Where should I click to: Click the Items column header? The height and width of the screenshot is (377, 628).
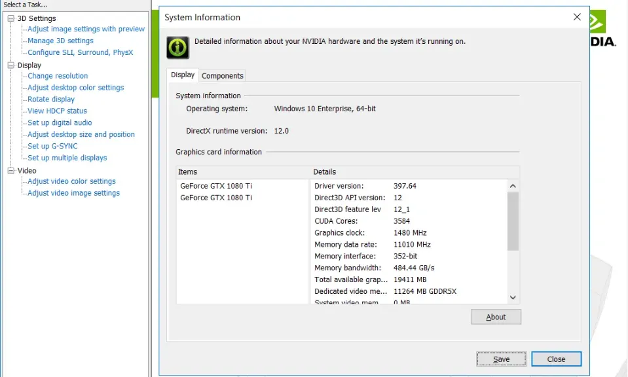point(243,171)
